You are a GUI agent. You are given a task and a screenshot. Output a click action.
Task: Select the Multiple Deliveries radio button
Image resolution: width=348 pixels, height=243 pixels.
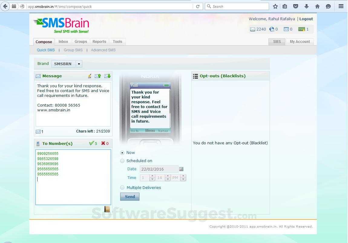coord(122,187)
